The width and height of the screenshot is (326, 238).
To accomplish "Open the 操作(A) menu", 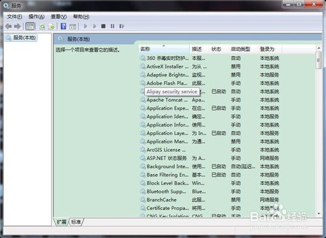I will pos(37,16).
